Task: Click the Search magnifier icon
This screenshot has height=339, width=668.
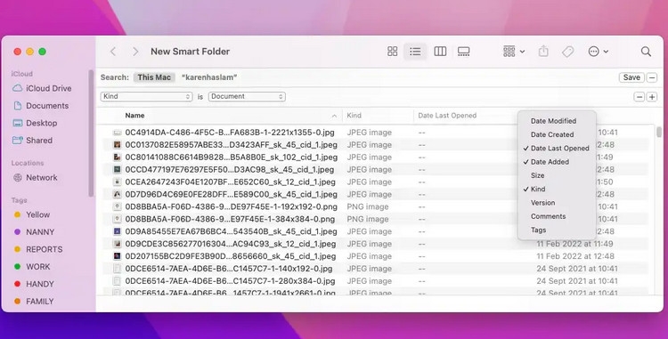Action: pos(646,52)
